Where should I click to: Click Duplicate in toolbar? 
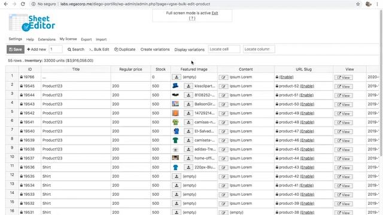tap(125, 49)
